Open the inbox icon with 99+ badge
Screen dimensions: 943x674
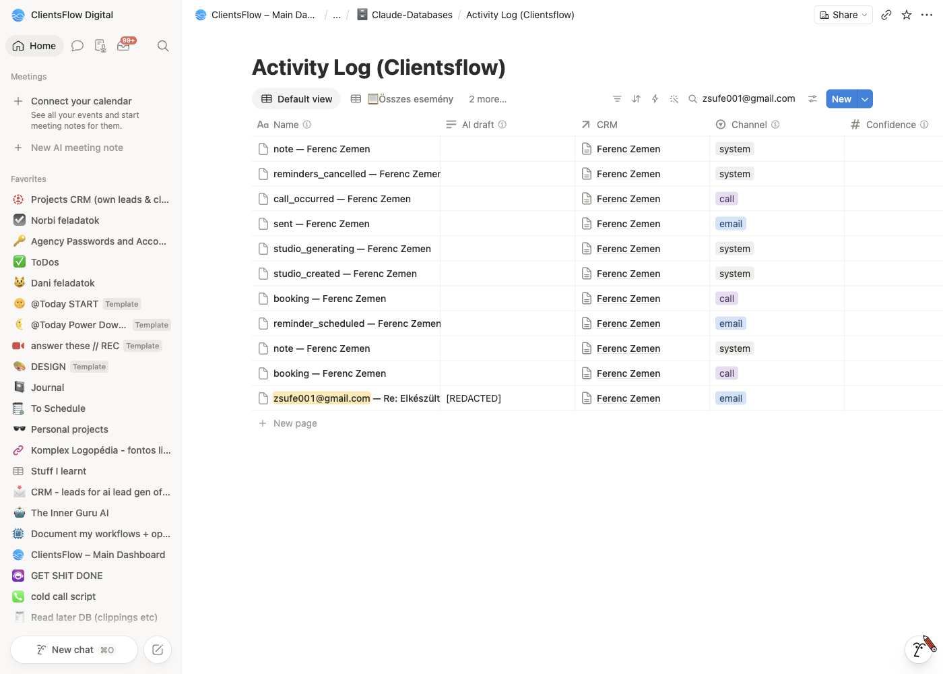point(125,45)
